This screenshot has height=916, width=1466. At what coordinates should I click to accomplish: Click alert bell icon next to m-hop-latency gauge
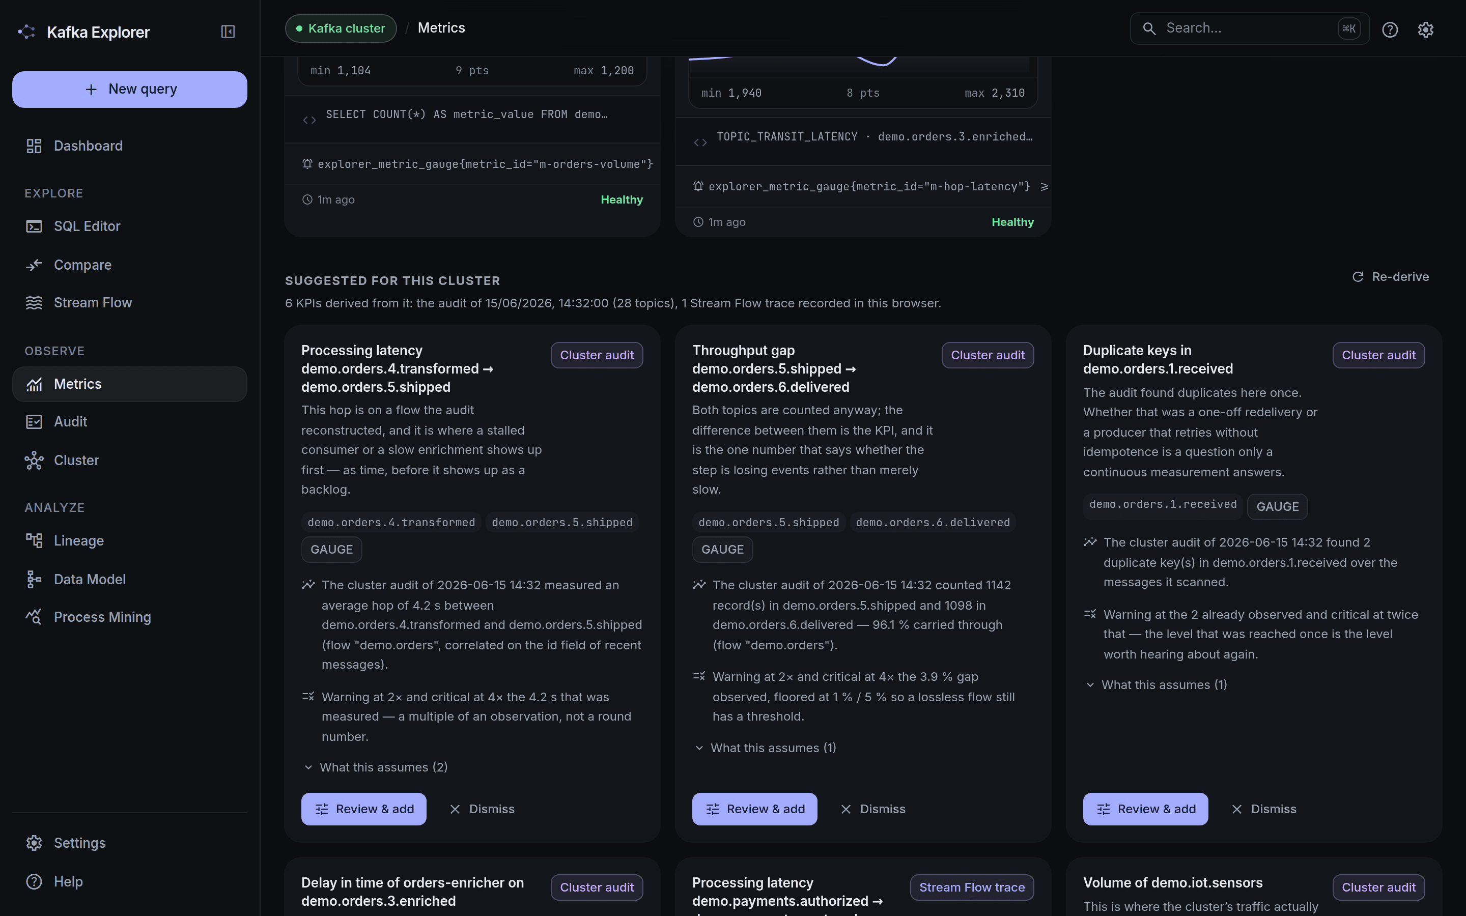click(x=698, y=186)
